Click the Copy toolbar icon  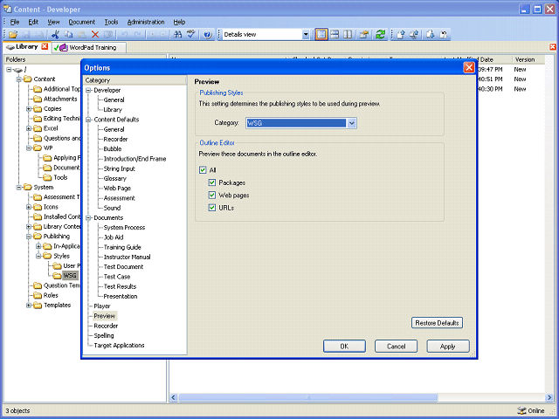[68, 35]
